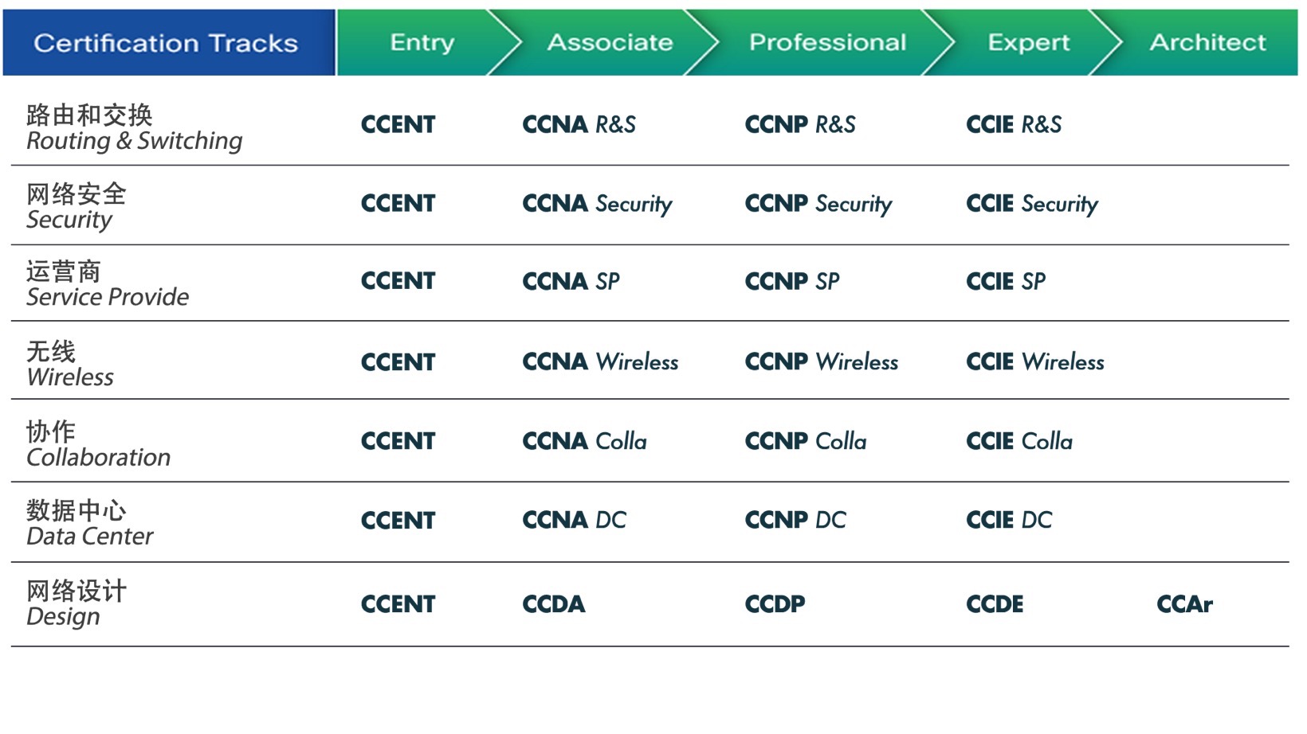Choose CCNP Colla certification
This screenshot has width=1307, height=734.
[806, 441]
